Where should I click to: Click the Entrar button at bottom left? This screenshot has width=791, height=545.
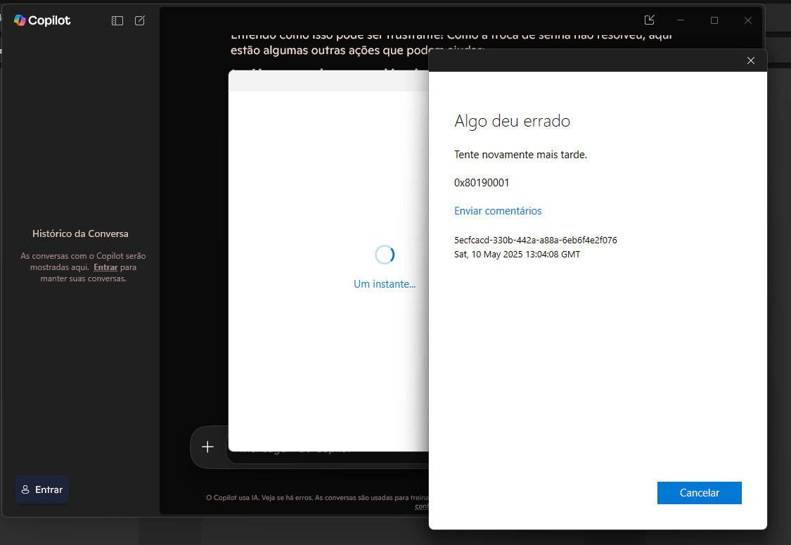click(42, 489)
